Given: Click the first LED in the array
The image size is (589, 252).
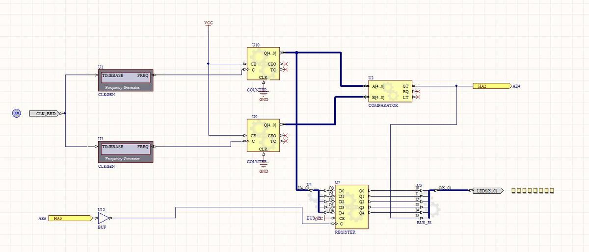Looking at the screenshot, I should [514, 190].
